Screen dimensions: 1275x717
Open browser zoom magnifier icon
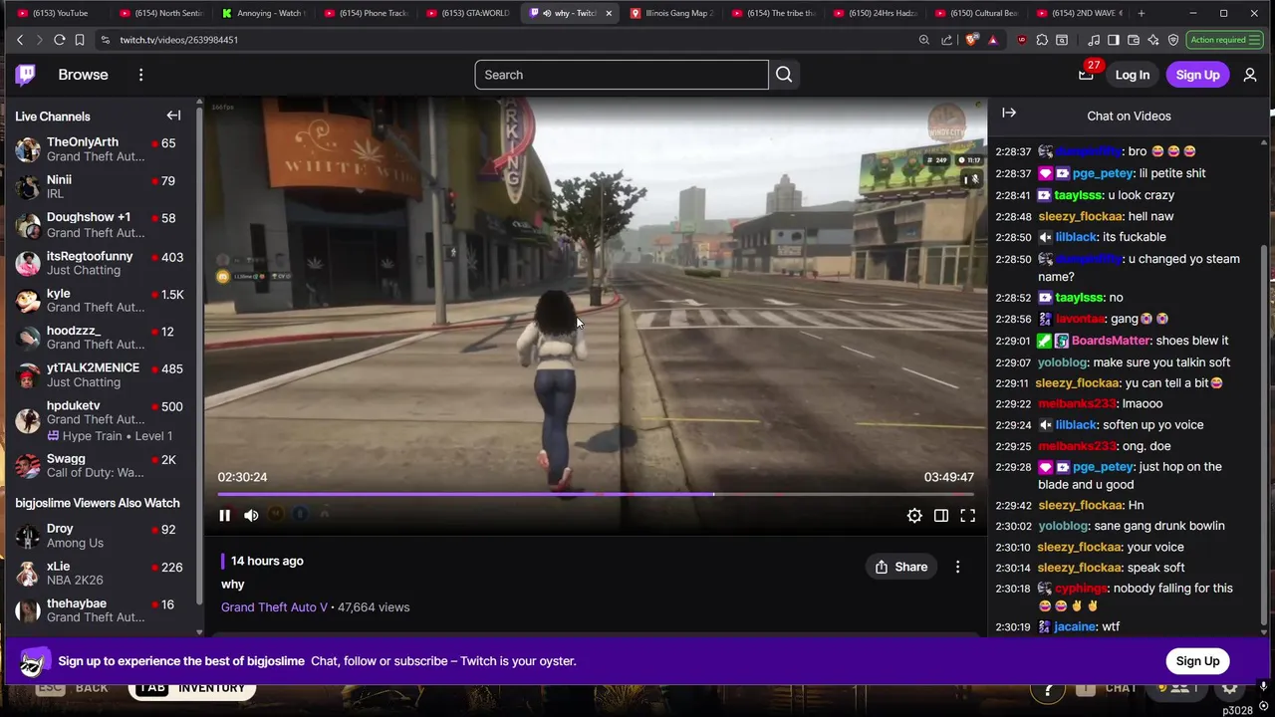point(923,40)
